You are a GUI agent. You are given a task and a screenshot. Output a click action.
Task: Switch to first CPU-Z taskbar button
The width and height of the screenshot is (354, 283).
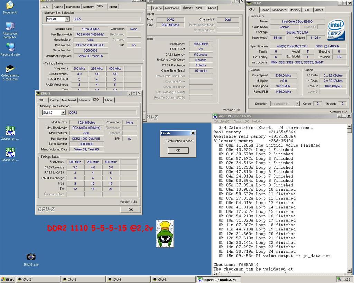point(38,280)
